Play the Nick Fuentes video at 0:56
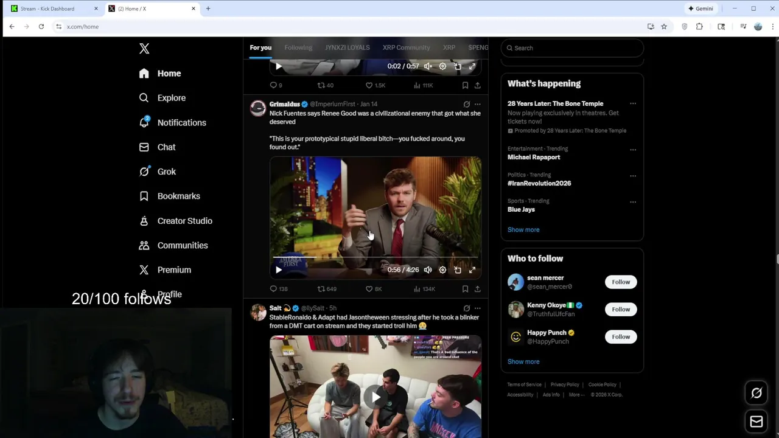Screen dimensions: 779x438 (278, 270)
